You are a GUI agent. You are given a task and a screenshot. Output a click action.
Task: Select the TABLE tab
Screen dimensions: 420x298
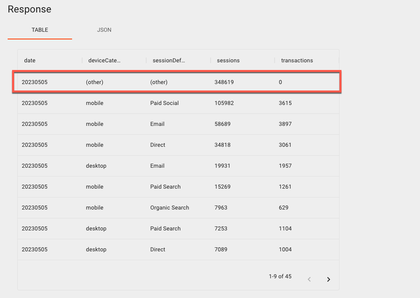(x=40, y=30)
